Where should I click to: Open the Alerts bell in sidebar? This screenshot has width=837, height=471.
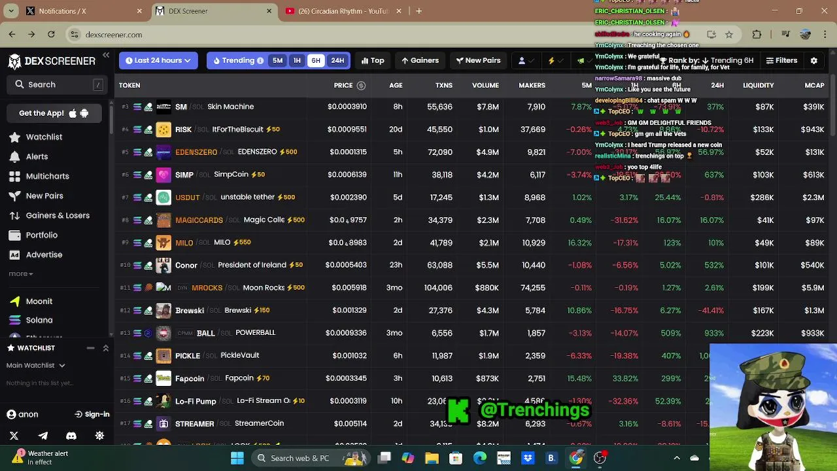pyautogui.click(x=14, y=156)
